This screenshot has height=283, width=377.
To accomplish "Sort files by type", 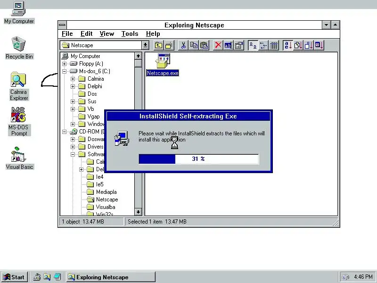I will [298, 45].
